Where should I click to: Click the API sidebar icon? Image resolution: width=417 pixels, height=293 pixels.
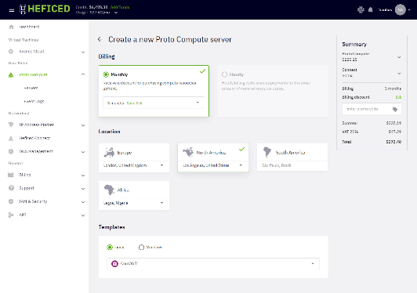[x=11, y=215]
